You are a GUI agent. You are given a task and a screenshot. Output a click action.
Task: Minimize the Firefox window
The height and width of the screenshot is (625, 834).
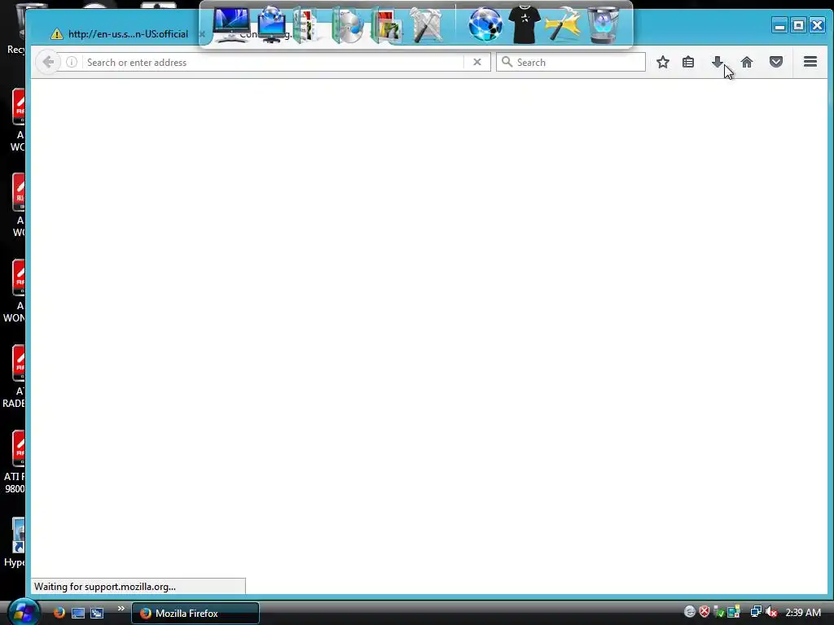(779, 25)
